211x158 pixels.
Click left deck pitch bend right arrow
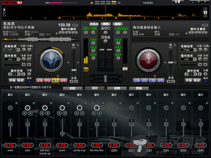pyautogui.click(x=76, y=81)
